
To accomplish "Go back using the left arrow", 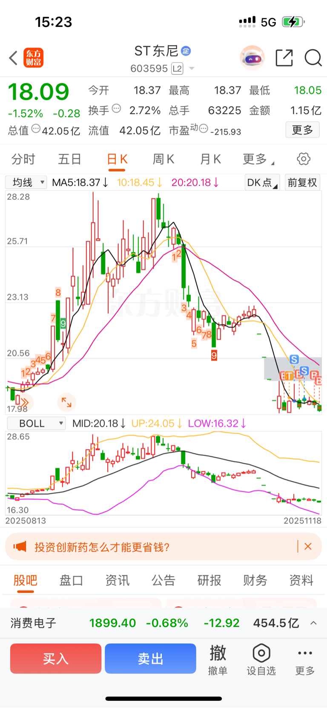I will click(x=13, y=58).
